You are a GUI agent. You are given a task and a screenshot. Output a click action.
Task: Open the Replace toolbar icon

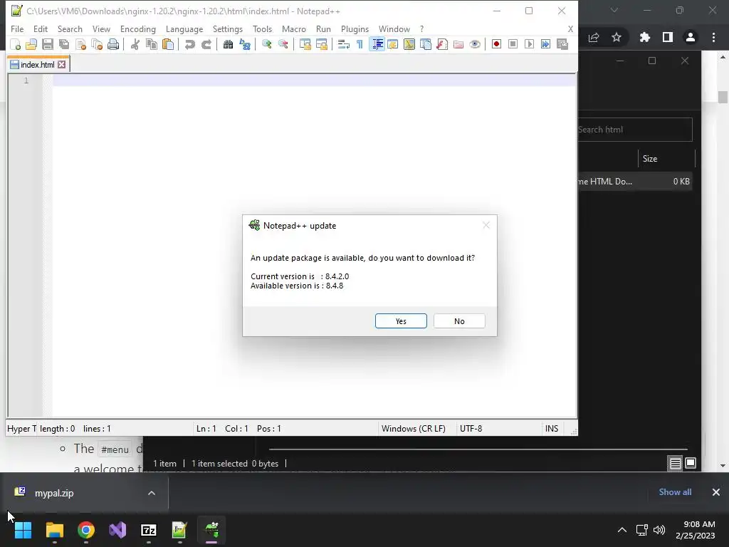[x=245, y=44]
